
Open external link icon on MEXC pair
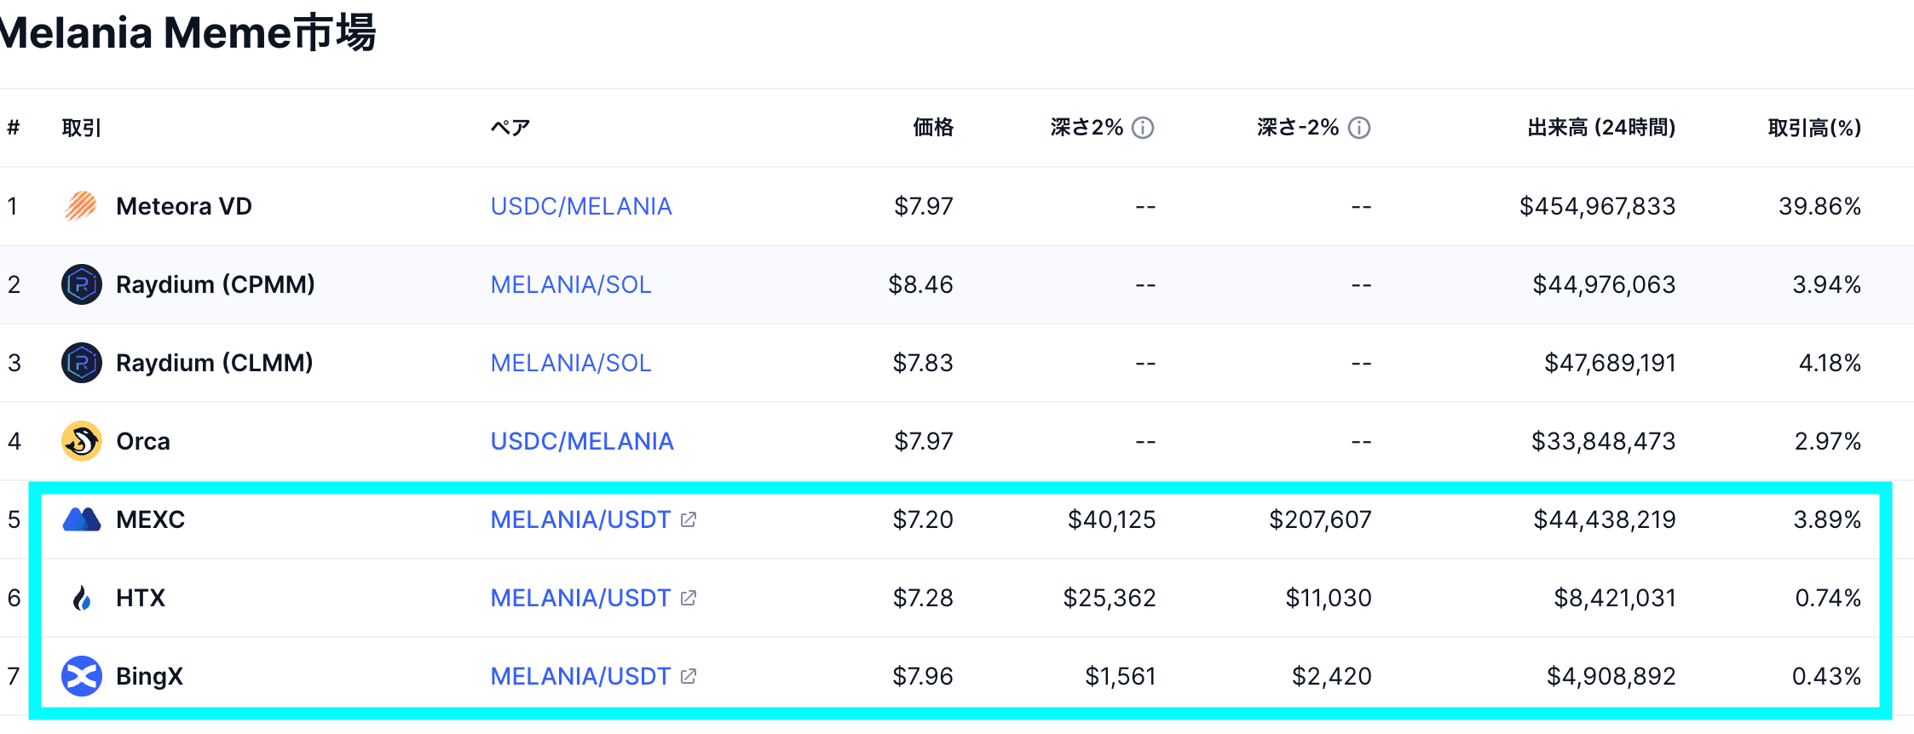click(689, 519)
